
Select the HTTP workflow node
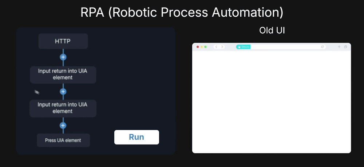tap(63, 41)
